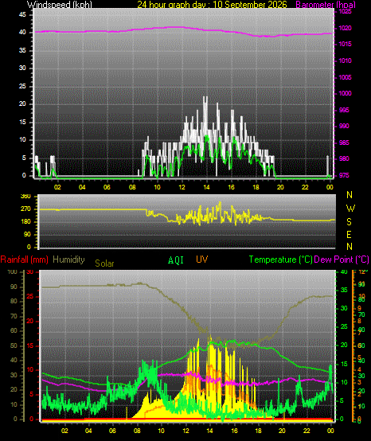Image resolution: width=371 pixels, height=441 pixels.
Task: Click the 12 hour marker on bottom graph
Action: (x=186, y=431)
